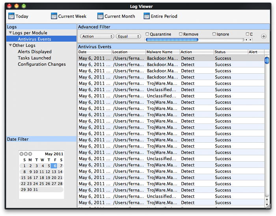Screen dimensions: 276x216
Task: Click the Today calendar icon
Action: point(11,16)
